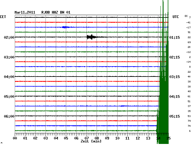Click the DC value 51
Image resolution: width=192 pixels, height=146 pixels.
(x=189, y=101)
